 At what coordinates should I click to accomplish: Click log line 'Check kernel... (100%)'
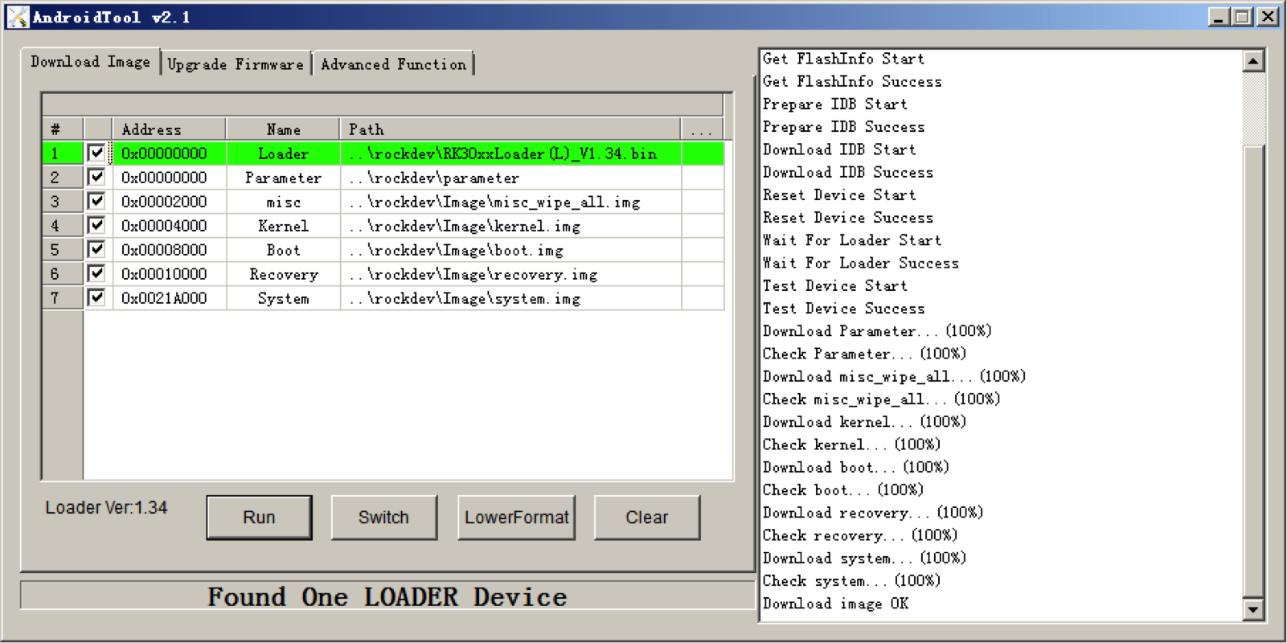[x=851, y=444]
